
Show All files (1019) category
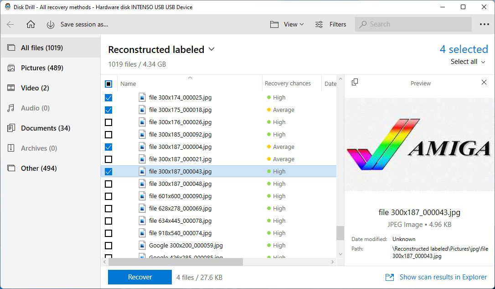tap(51, 48)
